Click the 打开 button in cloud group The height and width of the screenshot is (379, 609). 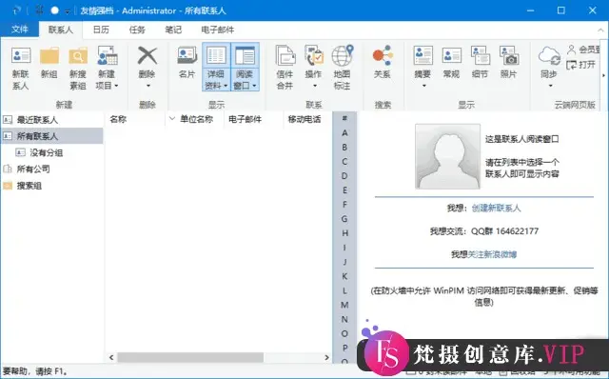pyautogui.click(x=580, y=65)
